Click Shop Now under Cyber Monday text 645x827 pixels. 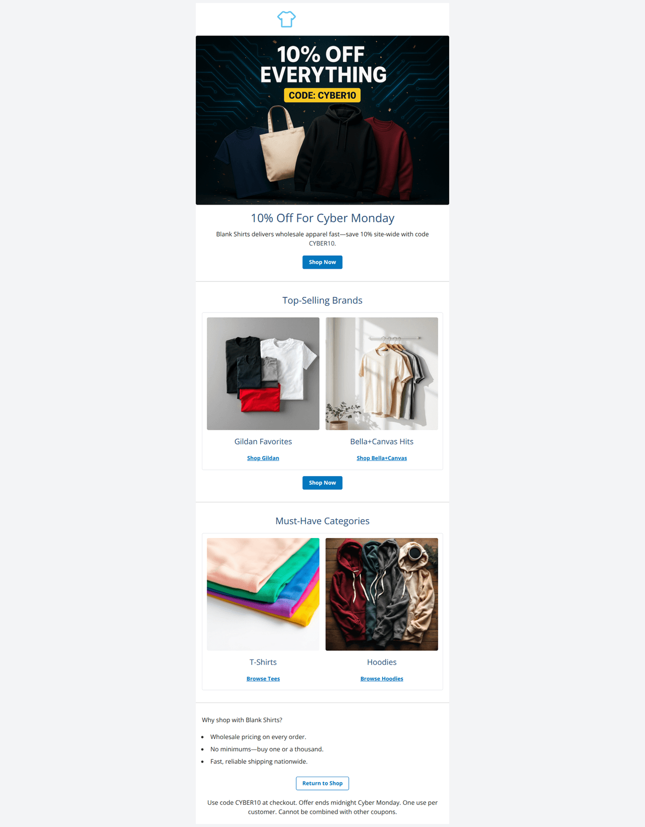pos(322,262)
